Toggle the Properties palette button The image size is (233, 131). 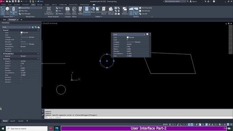pos(87,11)
